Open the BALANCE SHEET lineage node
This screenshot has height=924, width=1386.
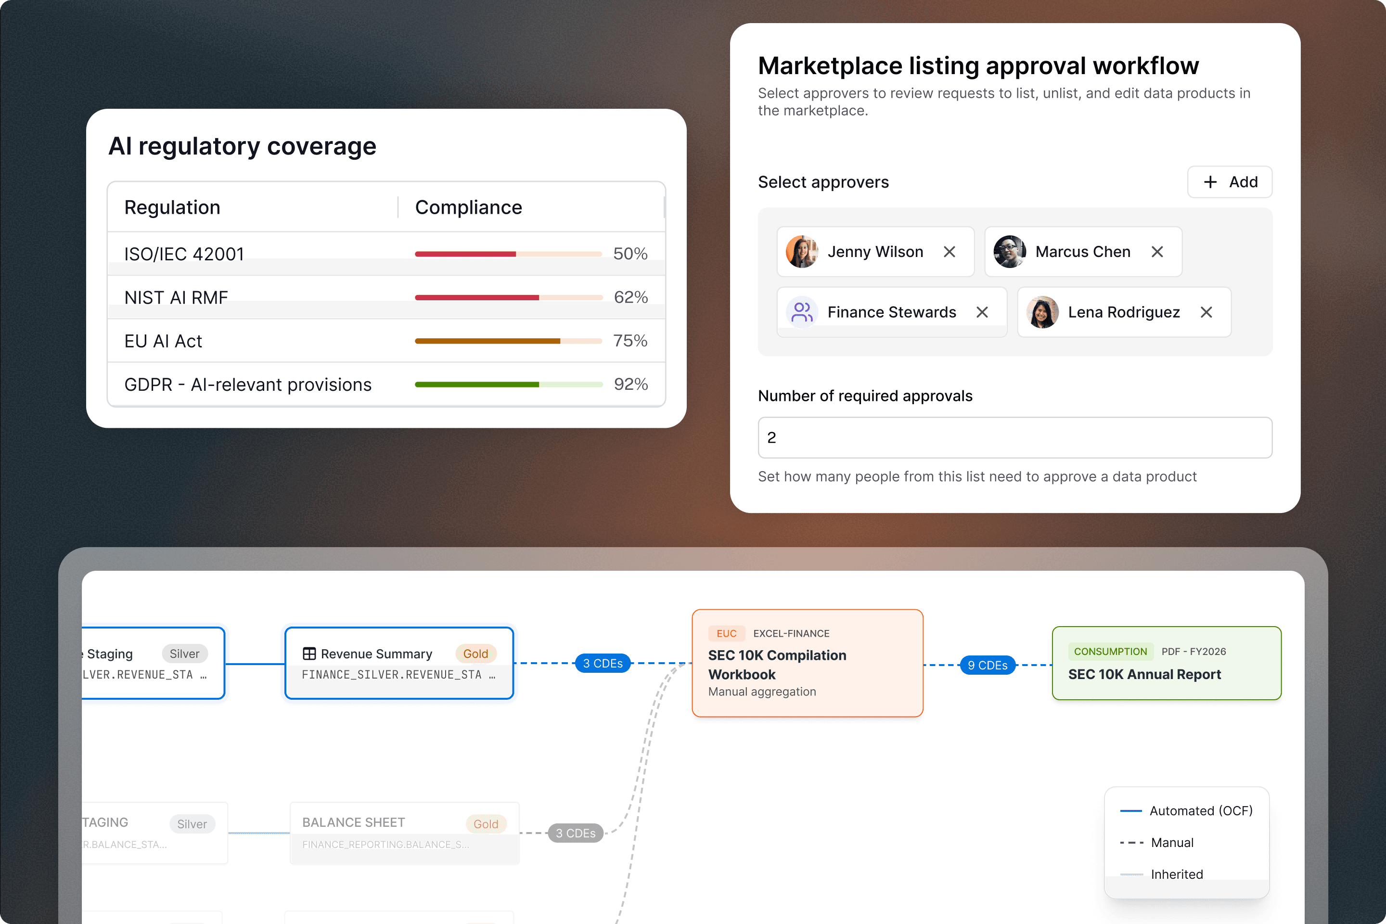[405, 833]
